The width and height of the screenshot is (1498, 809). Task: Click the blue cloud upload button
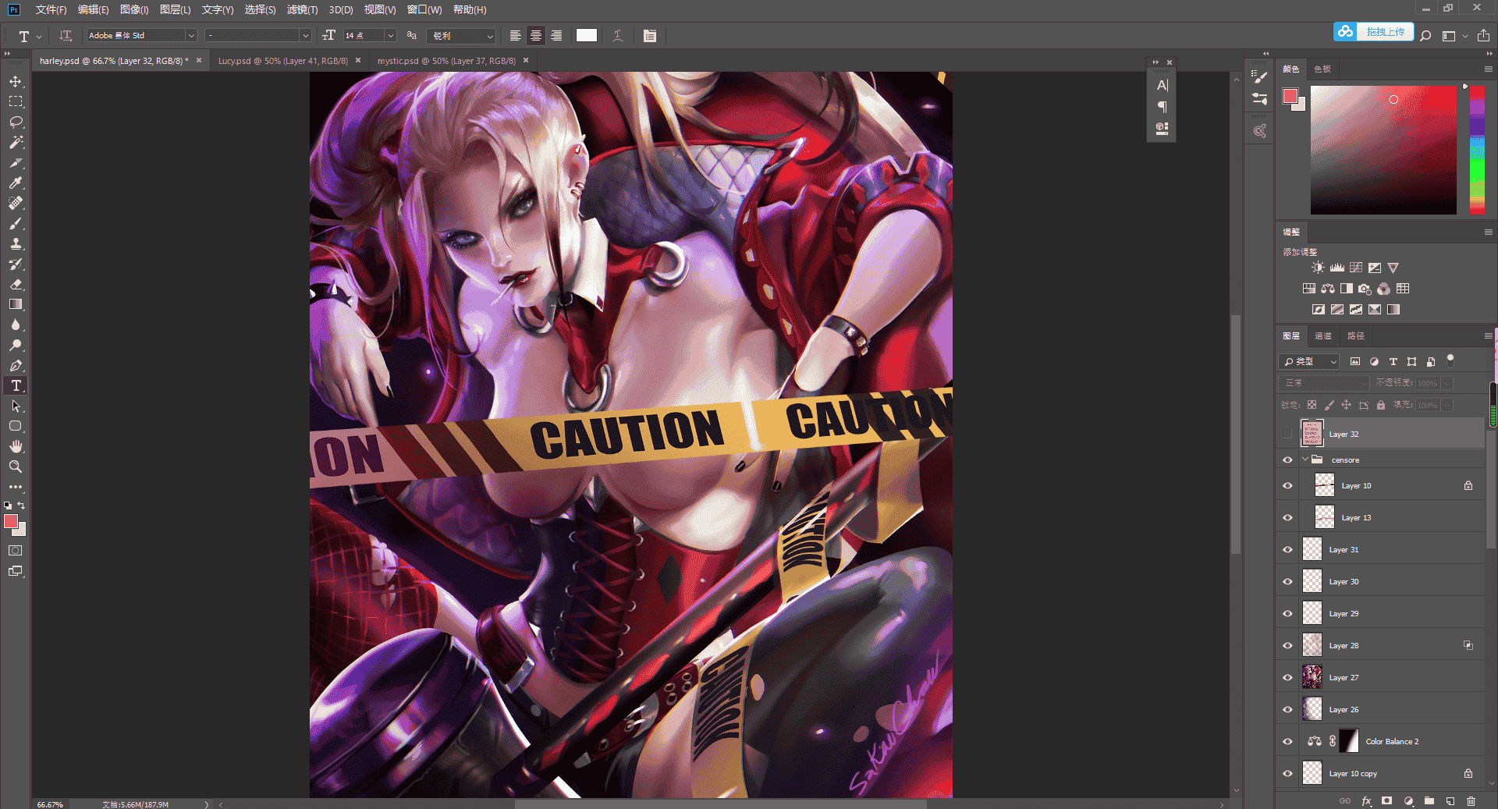1373,32
